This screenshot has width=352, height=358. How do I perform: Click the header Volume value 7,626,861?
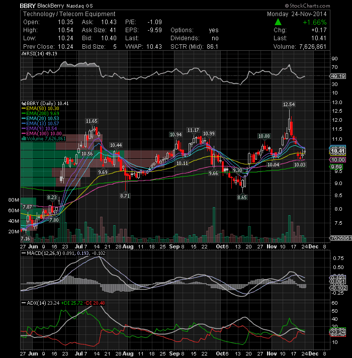point(313,47)
